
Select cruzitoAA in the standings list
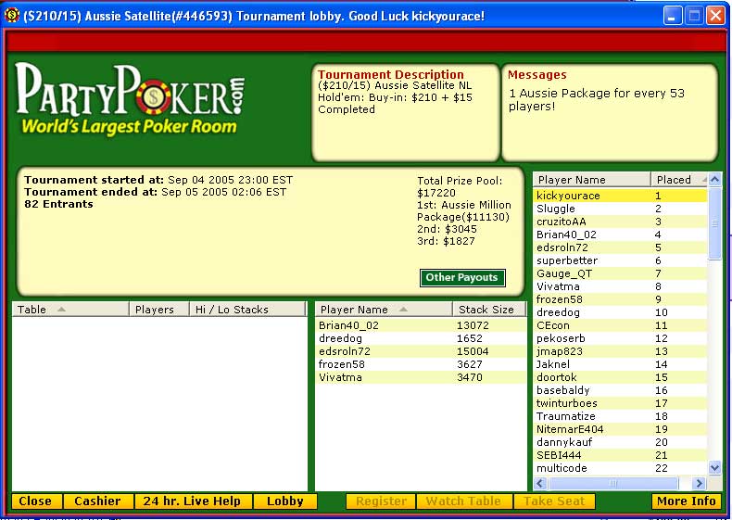click(x=620, y=222)
